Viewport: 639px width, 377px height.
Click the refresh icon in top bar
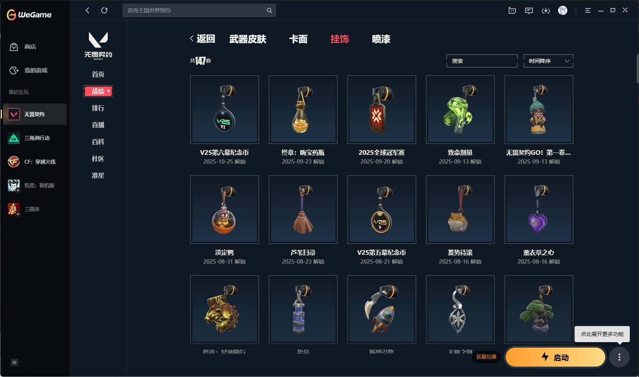click(104, 10)
